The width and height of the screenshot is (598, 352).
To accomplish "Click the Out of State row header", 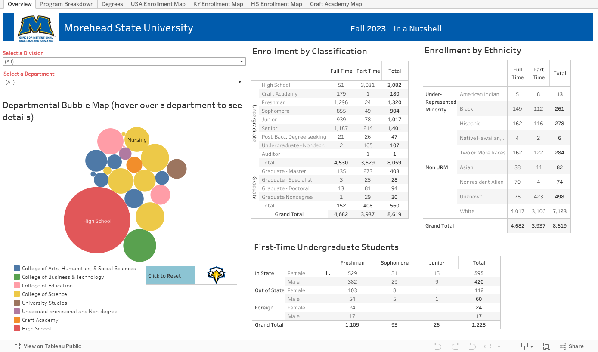I will pyautogui.click(x=270, y=290).
